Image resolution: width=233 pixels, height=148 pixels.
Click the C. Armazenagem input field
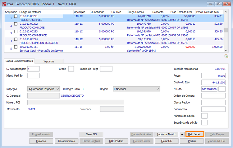[34, 69]
